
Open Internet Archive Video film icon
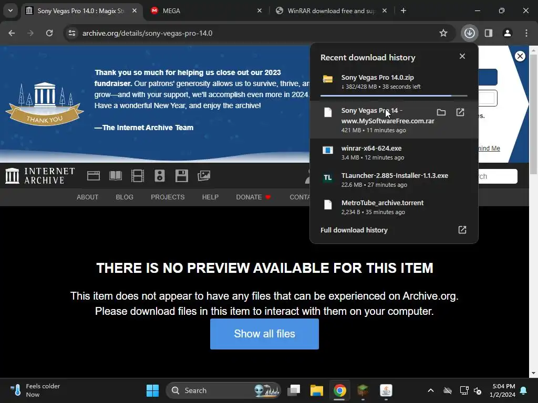(138, 176)
